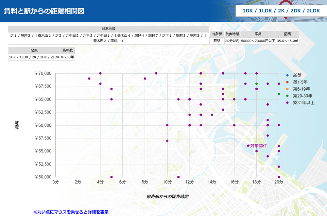
Task: Click the red 築1-5年 legend dot
Action: [287, 82]
